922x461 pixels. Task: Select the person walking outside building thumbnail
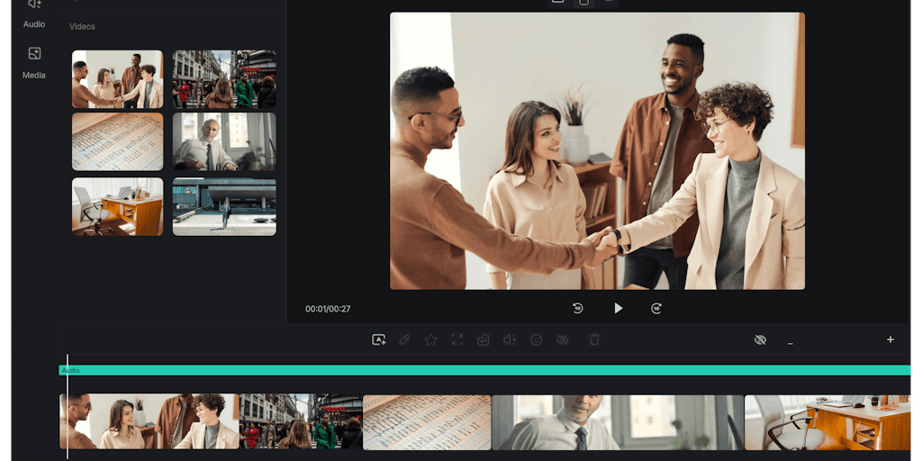click(x=224, y=206)
